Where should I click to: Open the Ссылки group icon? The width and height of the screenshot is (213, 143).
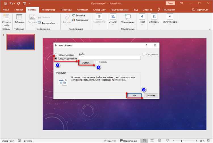coord(113,16)
